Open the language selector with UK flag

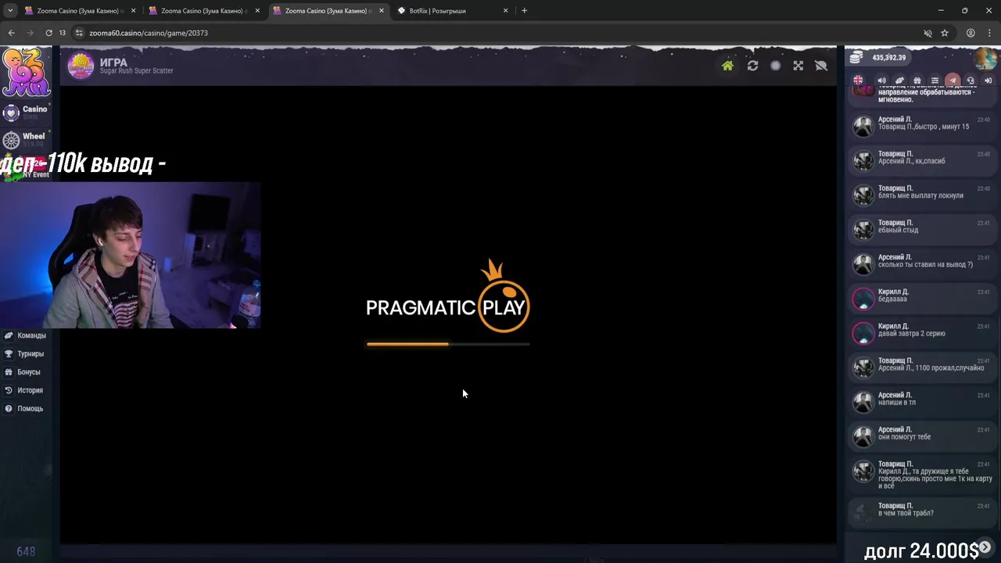pos(859,80)
